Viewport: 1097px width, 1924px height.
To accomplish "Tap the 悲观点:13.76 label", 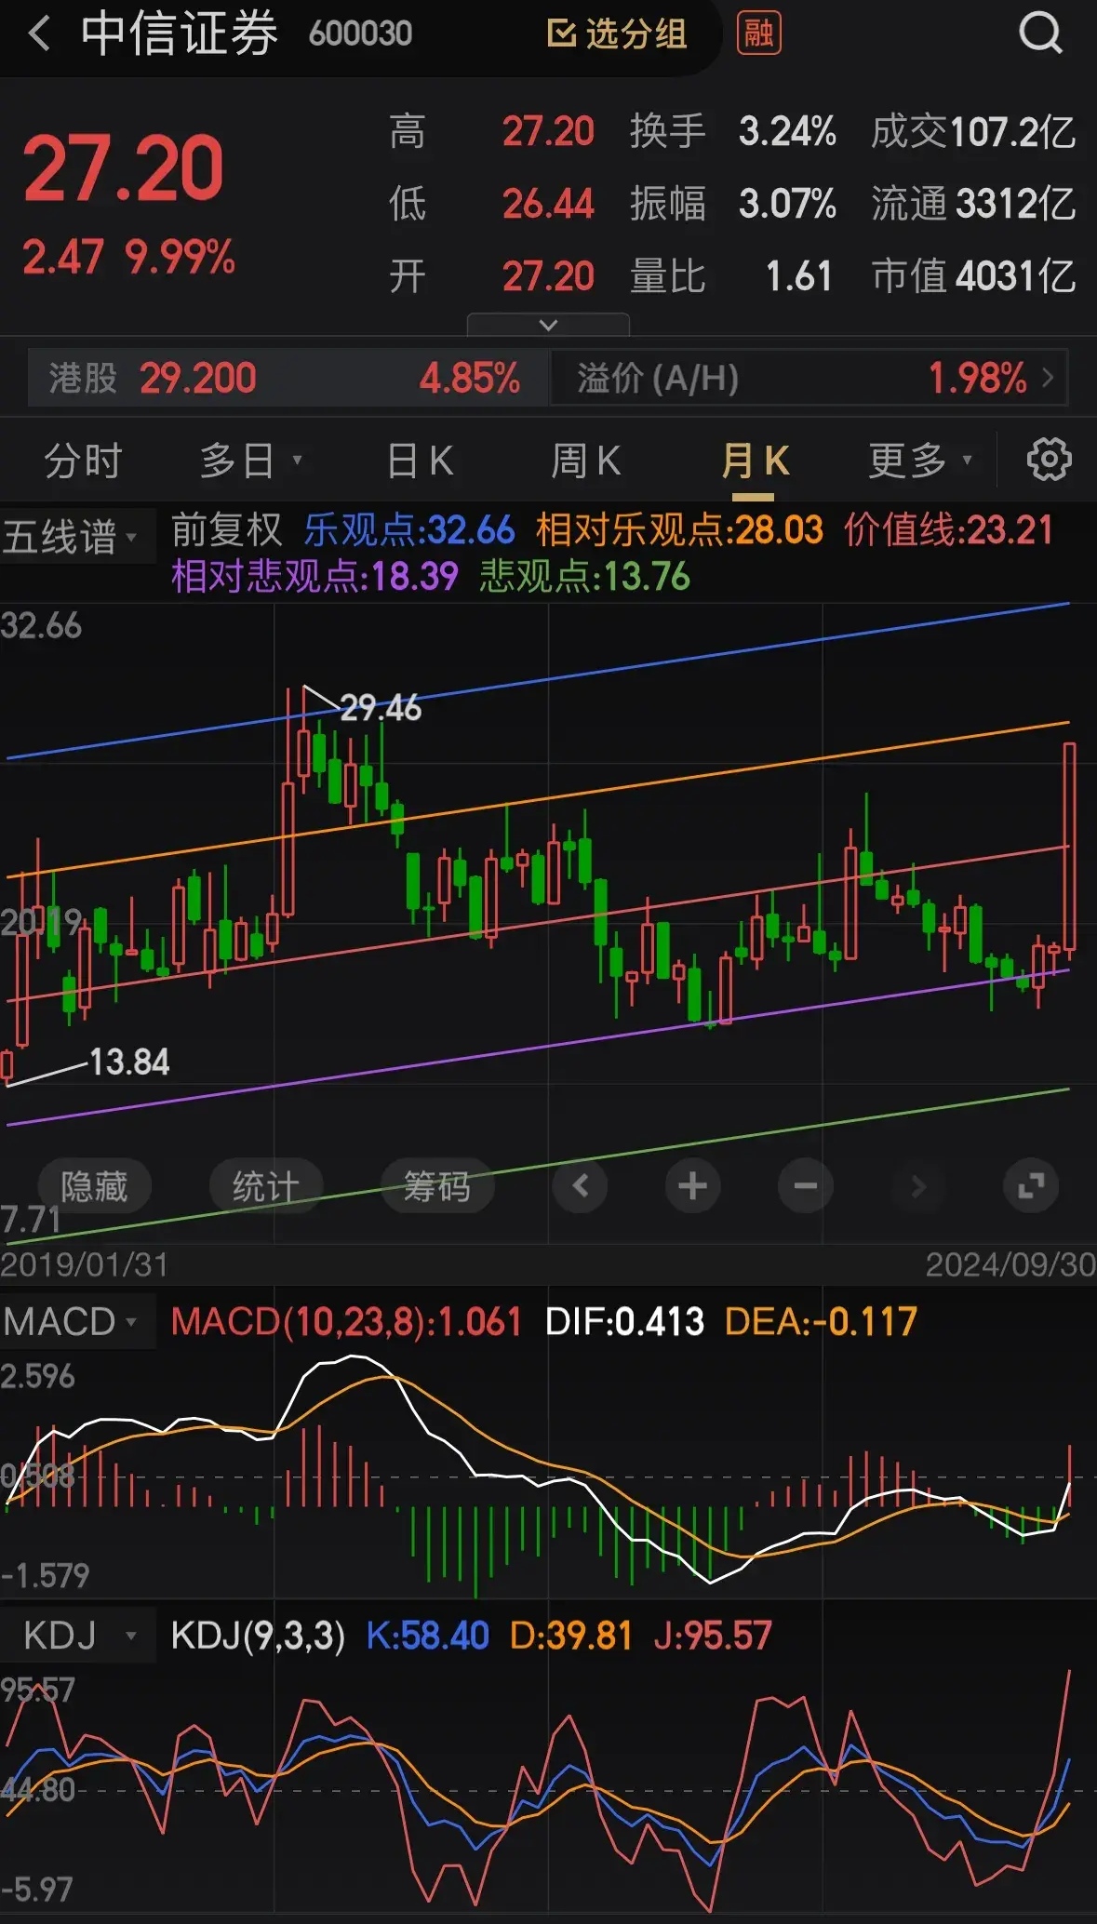I will click(x=584, y=577).
